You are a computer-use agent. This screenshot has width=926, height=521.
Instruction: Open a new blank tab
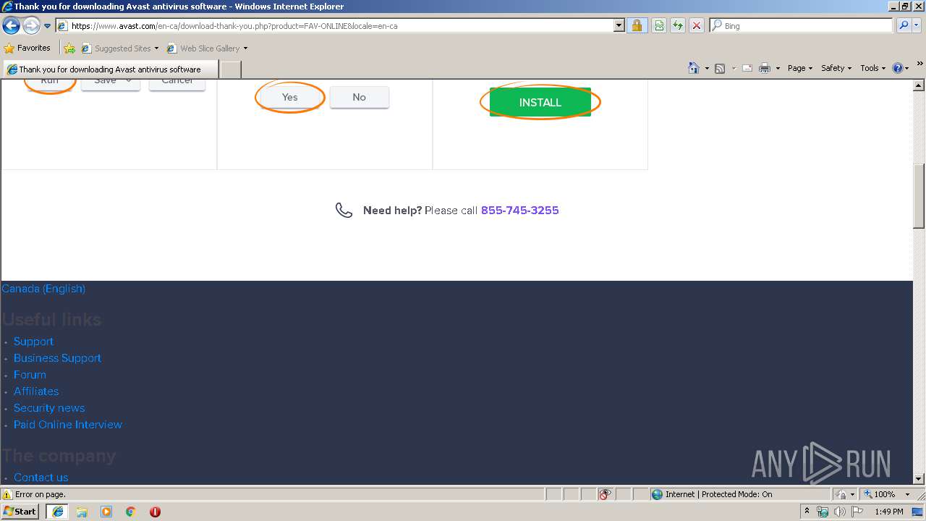click(230, 69)
